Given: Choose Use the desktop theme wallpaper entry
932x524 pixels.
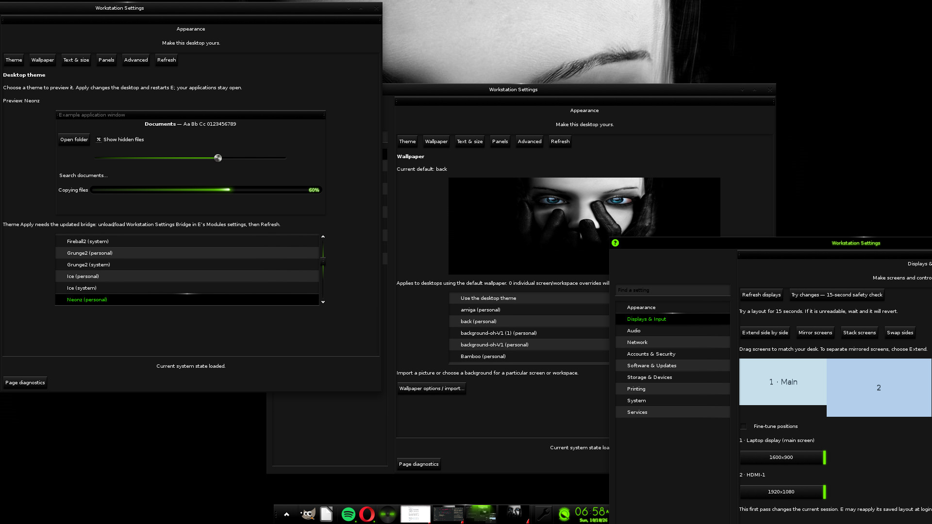Looking at the screenshot, I should tap(529, 298).
